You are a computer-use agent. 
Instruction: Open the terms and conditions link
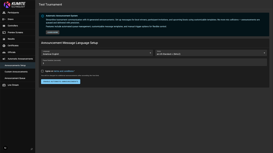coord(64,71)
